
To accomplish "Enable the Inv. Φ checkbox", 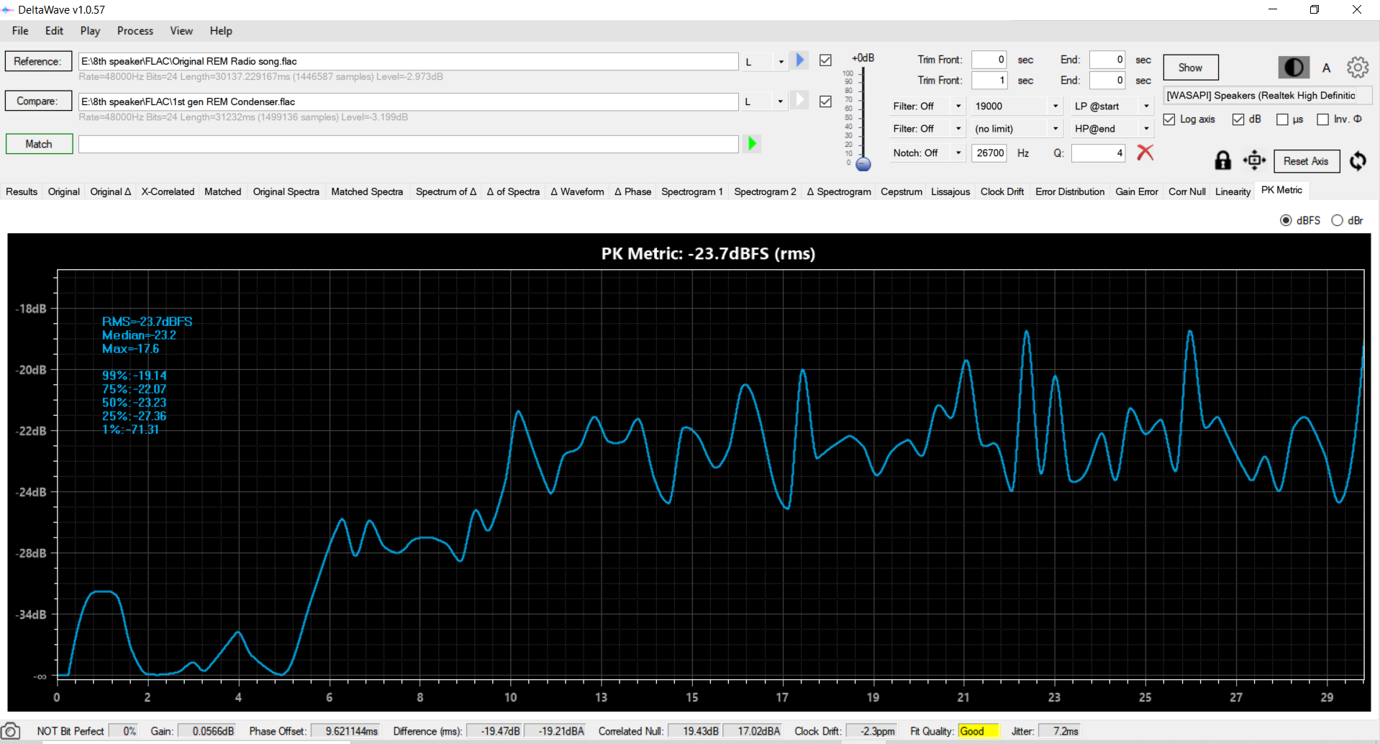I will point(1322,119).
